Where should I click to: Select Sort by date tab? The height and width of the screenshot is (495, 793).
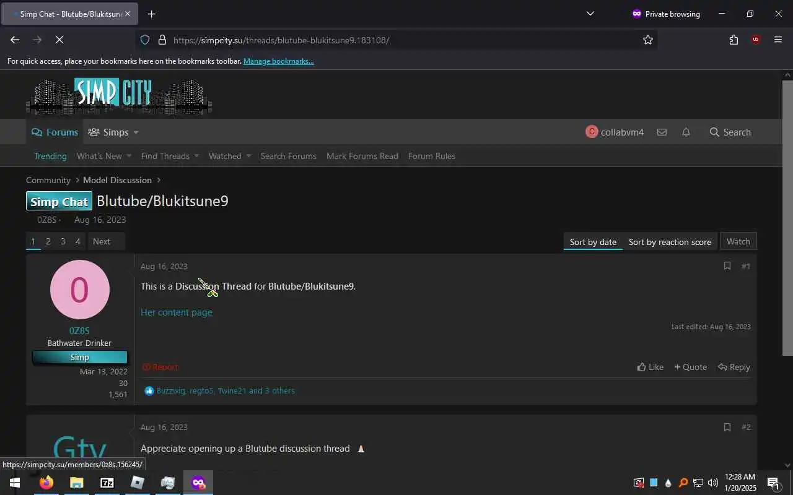click(x=593, y=242)
